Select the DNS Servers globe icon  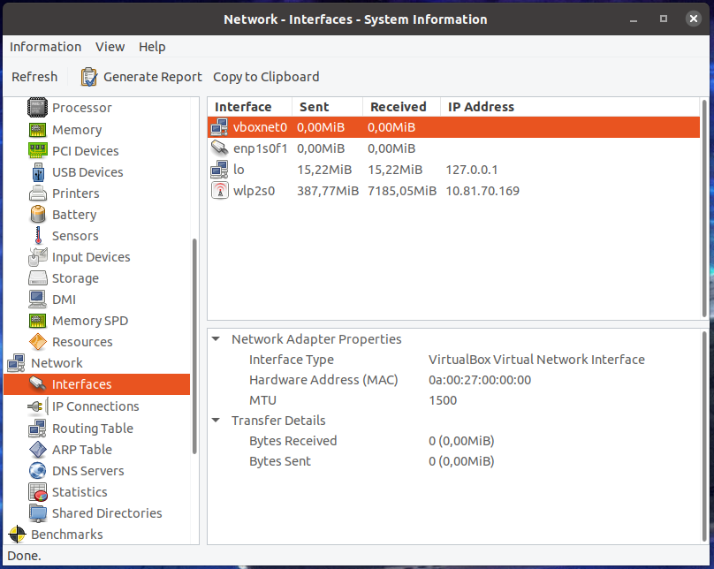pos(37,471)
